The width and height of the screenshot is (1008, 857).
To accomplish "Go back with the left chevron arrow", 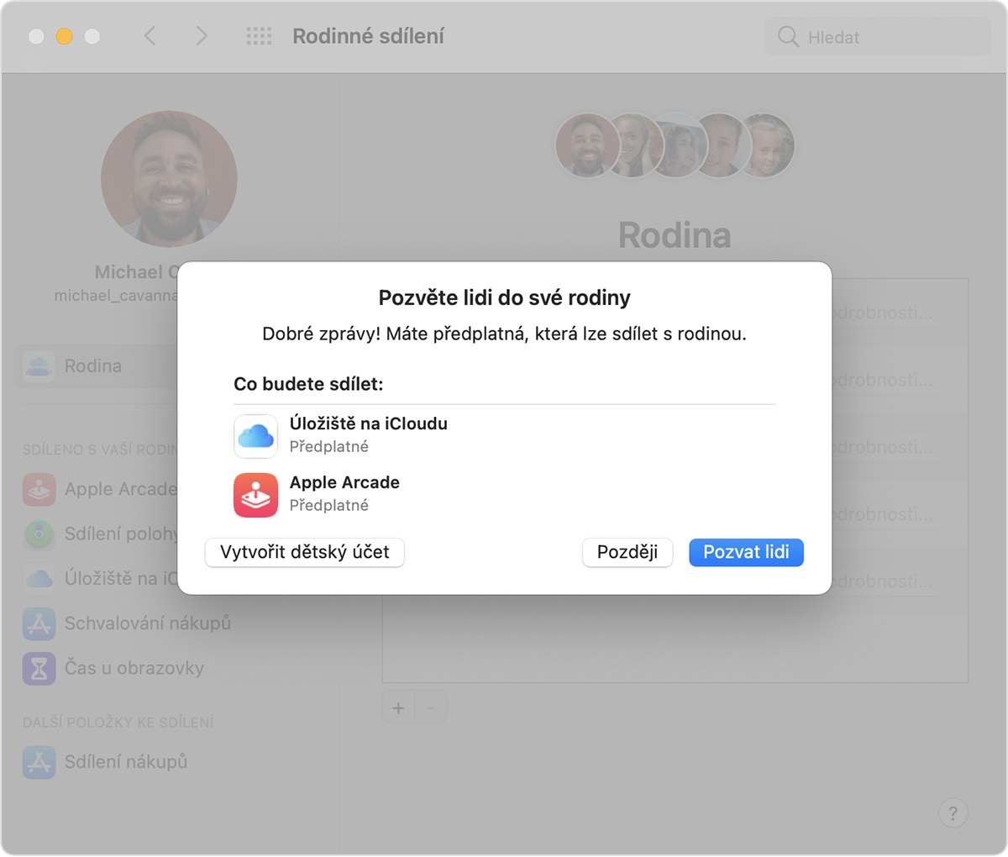I will pos(150,36).
